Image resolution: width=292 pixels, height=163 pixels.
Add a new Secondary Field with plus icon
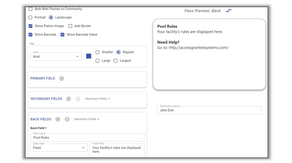click(68, 99)
